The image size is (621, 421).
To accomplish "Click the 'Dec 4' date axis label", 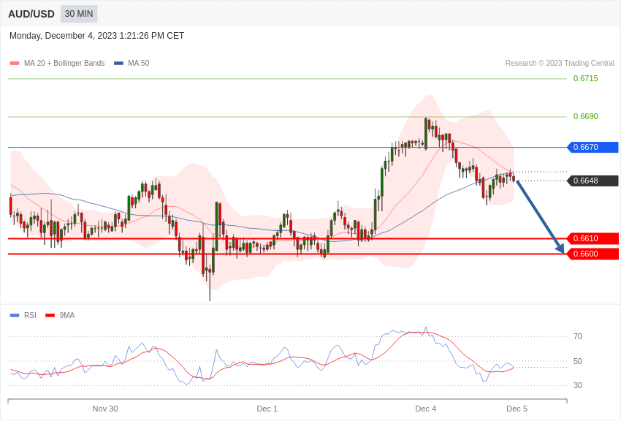I will point(426,409).
